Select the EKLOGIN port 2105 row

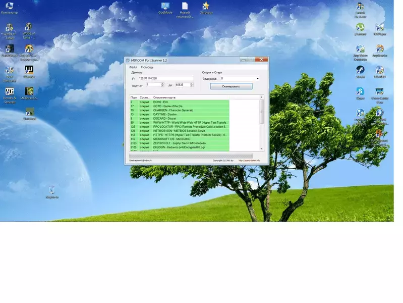click(x=180, y=147)
